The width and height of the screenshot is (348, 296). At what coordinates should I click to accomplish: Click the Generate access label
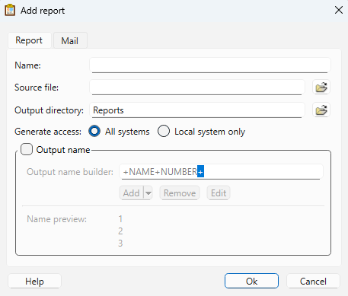tap(48, 132)
